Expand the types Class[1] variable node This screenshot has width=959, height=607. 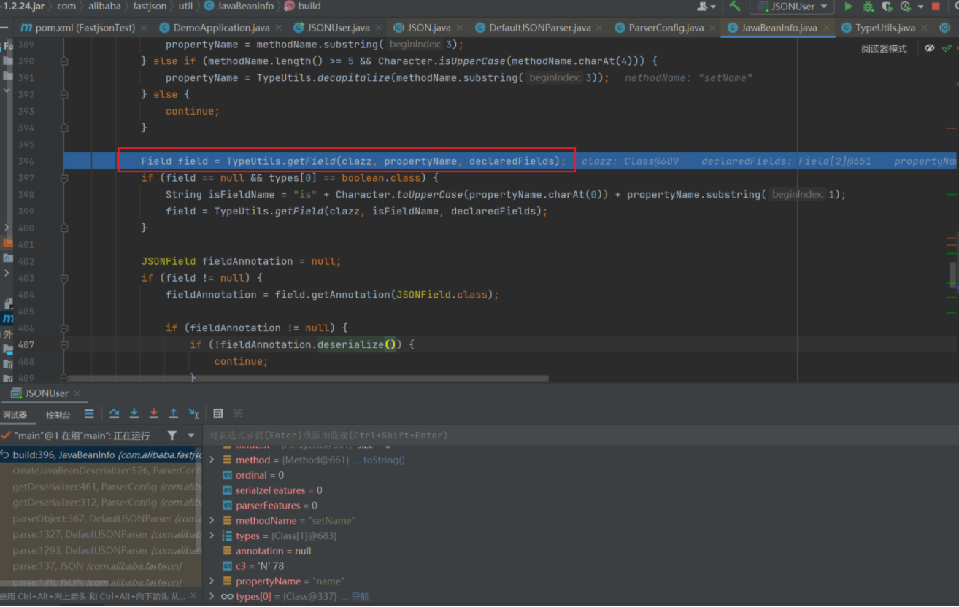(212, 536)
